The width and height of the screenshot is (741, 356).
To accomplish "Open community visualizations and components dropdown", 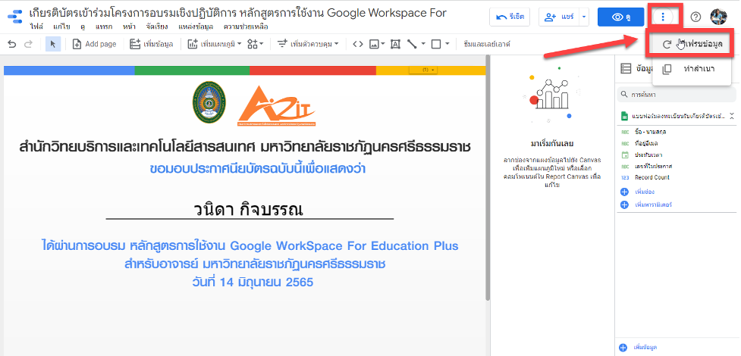I will coord(256,44).
